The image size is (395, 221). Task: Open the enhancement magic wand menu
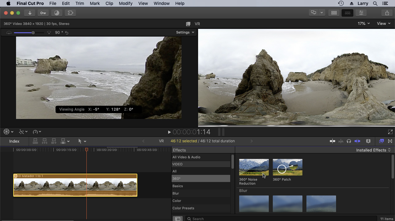coord(23,132)
